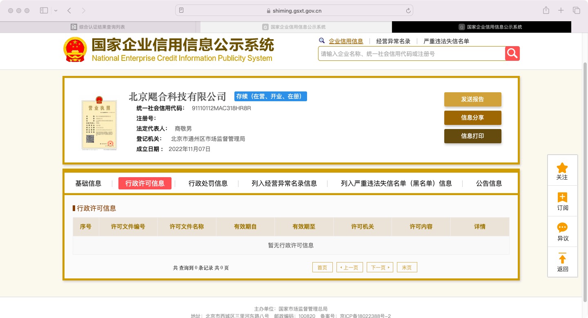Reload the page with the refresh icon
This screenshot has height=318, width=588.
pos(408,11)
